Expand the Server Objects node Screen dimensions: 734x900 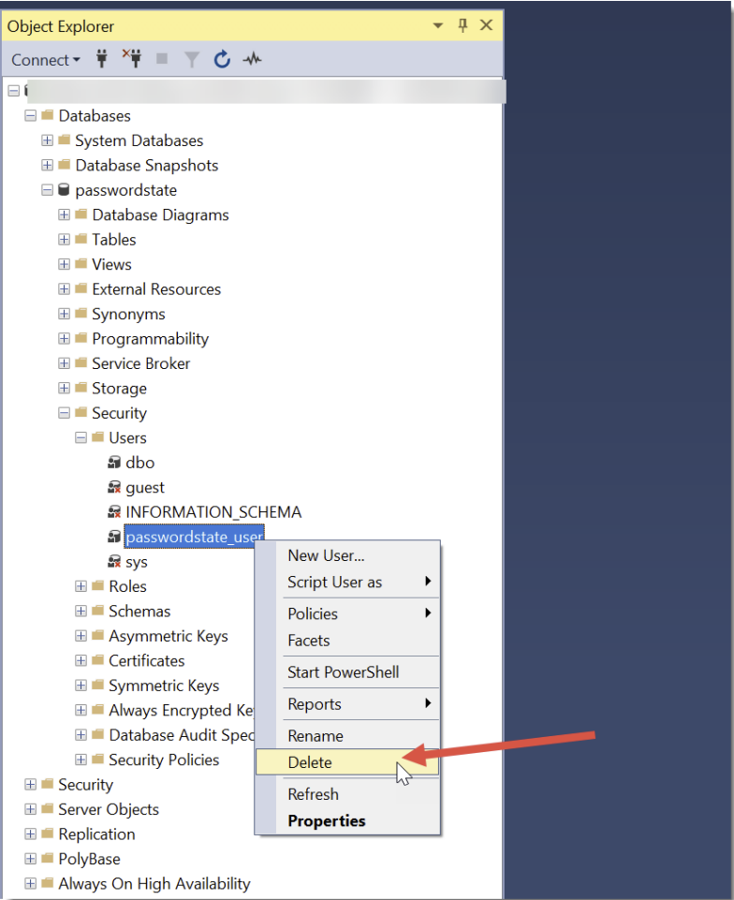click(30, 809)
